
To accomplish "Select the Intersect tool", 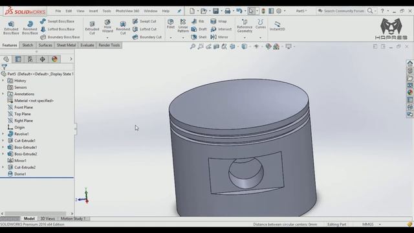I will 221,29.
